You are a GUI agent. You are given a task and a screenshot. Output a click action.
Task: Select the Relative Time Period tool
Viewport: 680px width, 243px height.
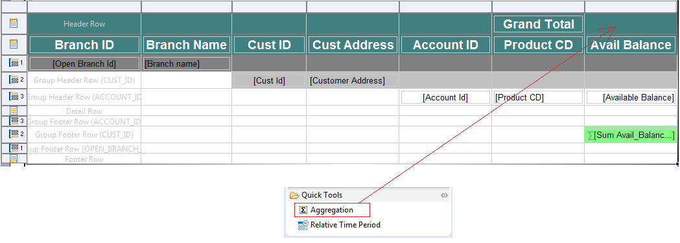click(339, 225)
